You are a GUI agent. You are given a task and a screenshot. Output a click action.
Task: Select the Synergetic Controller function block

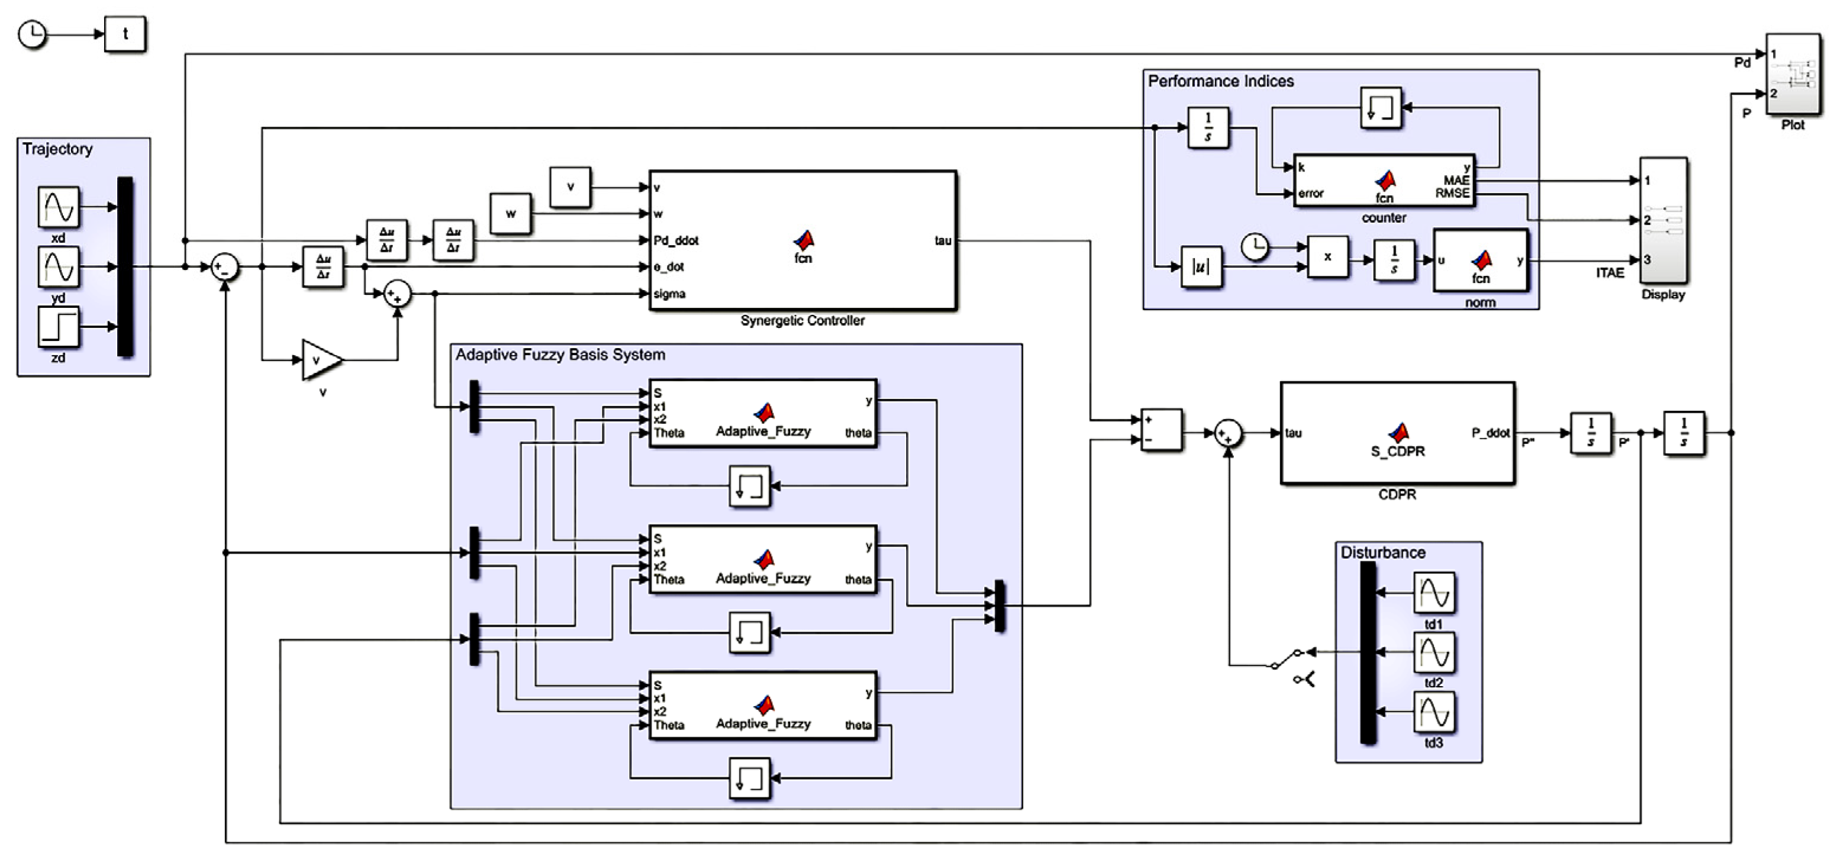pyautogui.click(x=802, y=241)
